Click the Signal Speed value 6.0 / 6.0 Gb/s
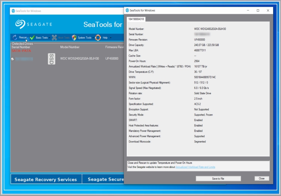The height and width of the screenshot is (196, 281). pyautogui.click(x=201, y=88)
